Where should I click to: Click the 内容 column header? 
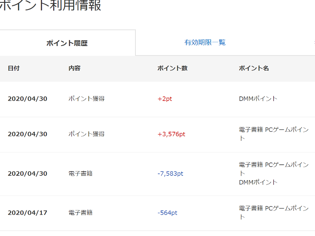(74, 68)
